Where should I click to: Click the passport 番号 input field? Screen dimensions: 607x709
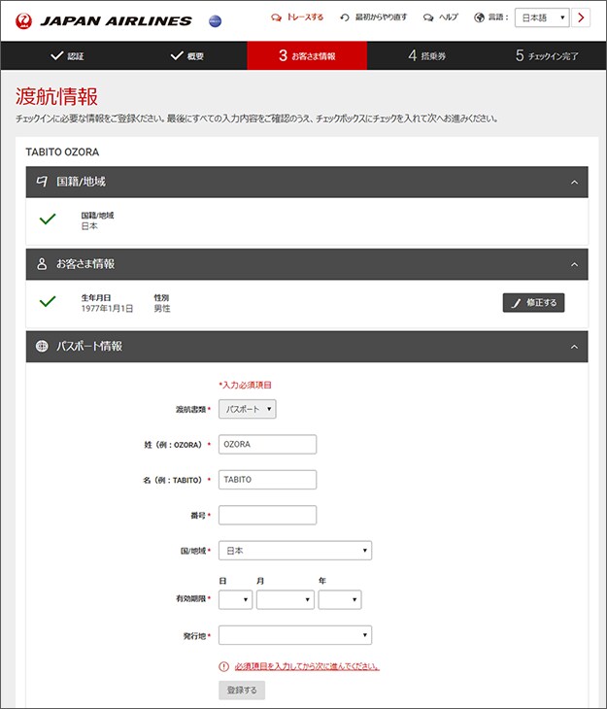pyautogui.click(x=268, y=515)
